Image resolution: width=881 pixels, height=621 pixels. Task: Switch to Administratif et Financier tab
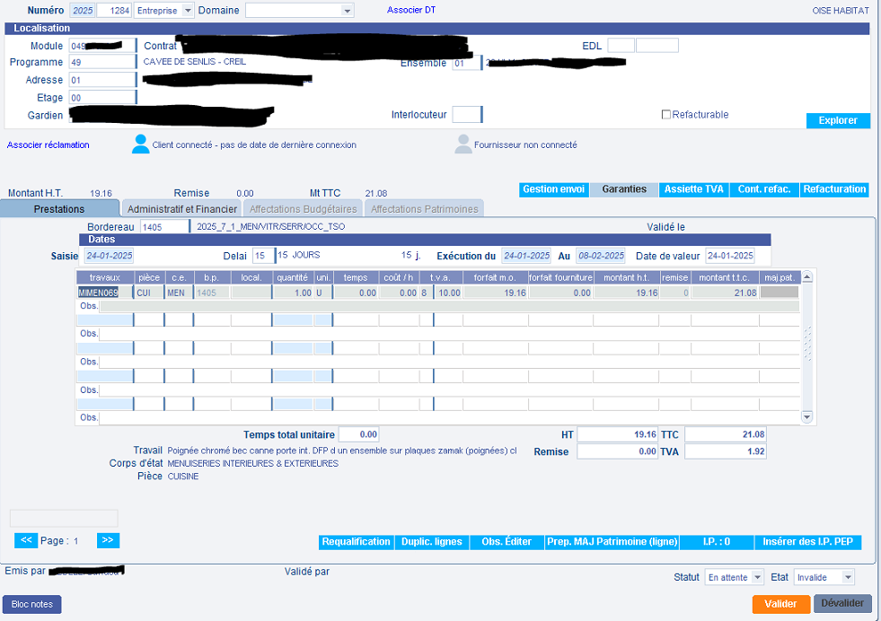click(x=182, y=209)
